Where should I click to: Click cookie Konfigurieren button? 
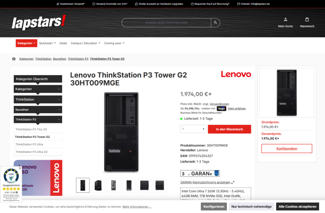(214, 206)
